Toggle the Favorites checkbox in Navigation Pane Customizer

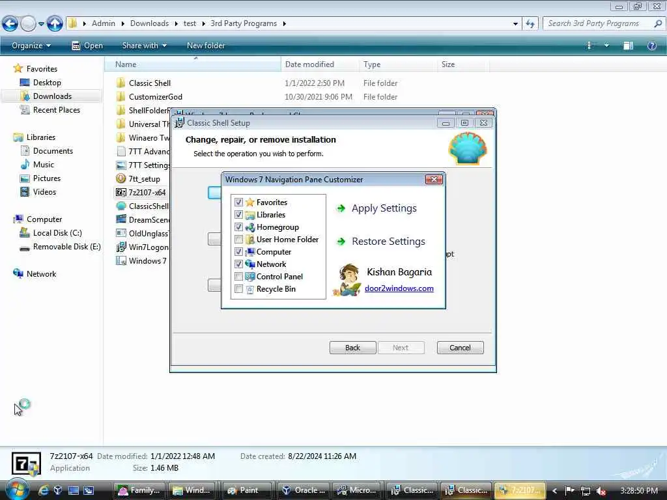click(x=238, y=202)
